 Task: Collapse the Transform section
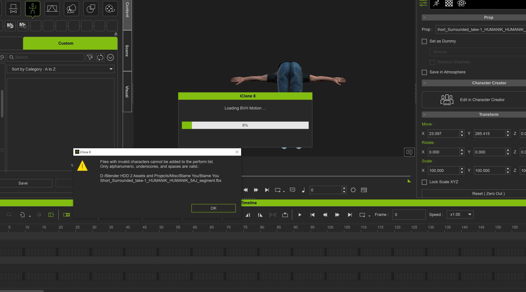[424, 115]
